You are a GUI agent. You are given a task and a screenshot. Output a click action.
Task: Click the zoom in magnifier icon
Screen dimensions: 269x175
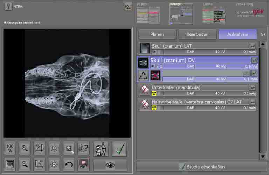(x=24, y=148)
